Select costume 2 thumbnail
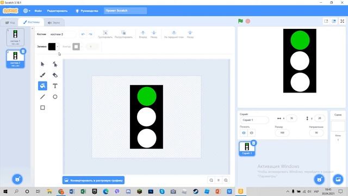348x196 pixels. [x=15, y=59]
